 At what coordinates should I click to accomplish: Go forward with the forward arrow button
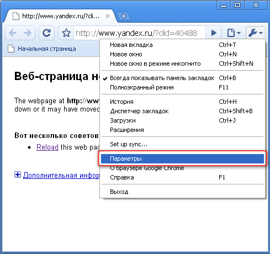[x=28, y=33]
